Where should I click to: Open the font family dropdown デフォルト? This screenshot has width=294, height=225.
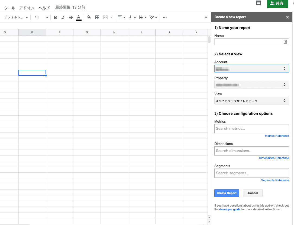[x=16, y=17]
